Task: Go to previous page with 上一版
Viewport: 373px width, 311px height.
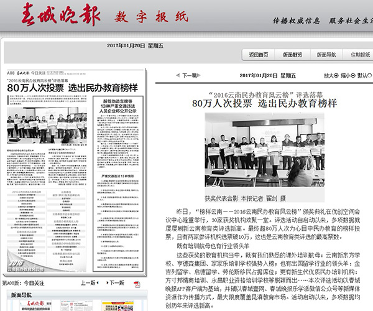Action: pyautogui.click(x=90, y=282)
